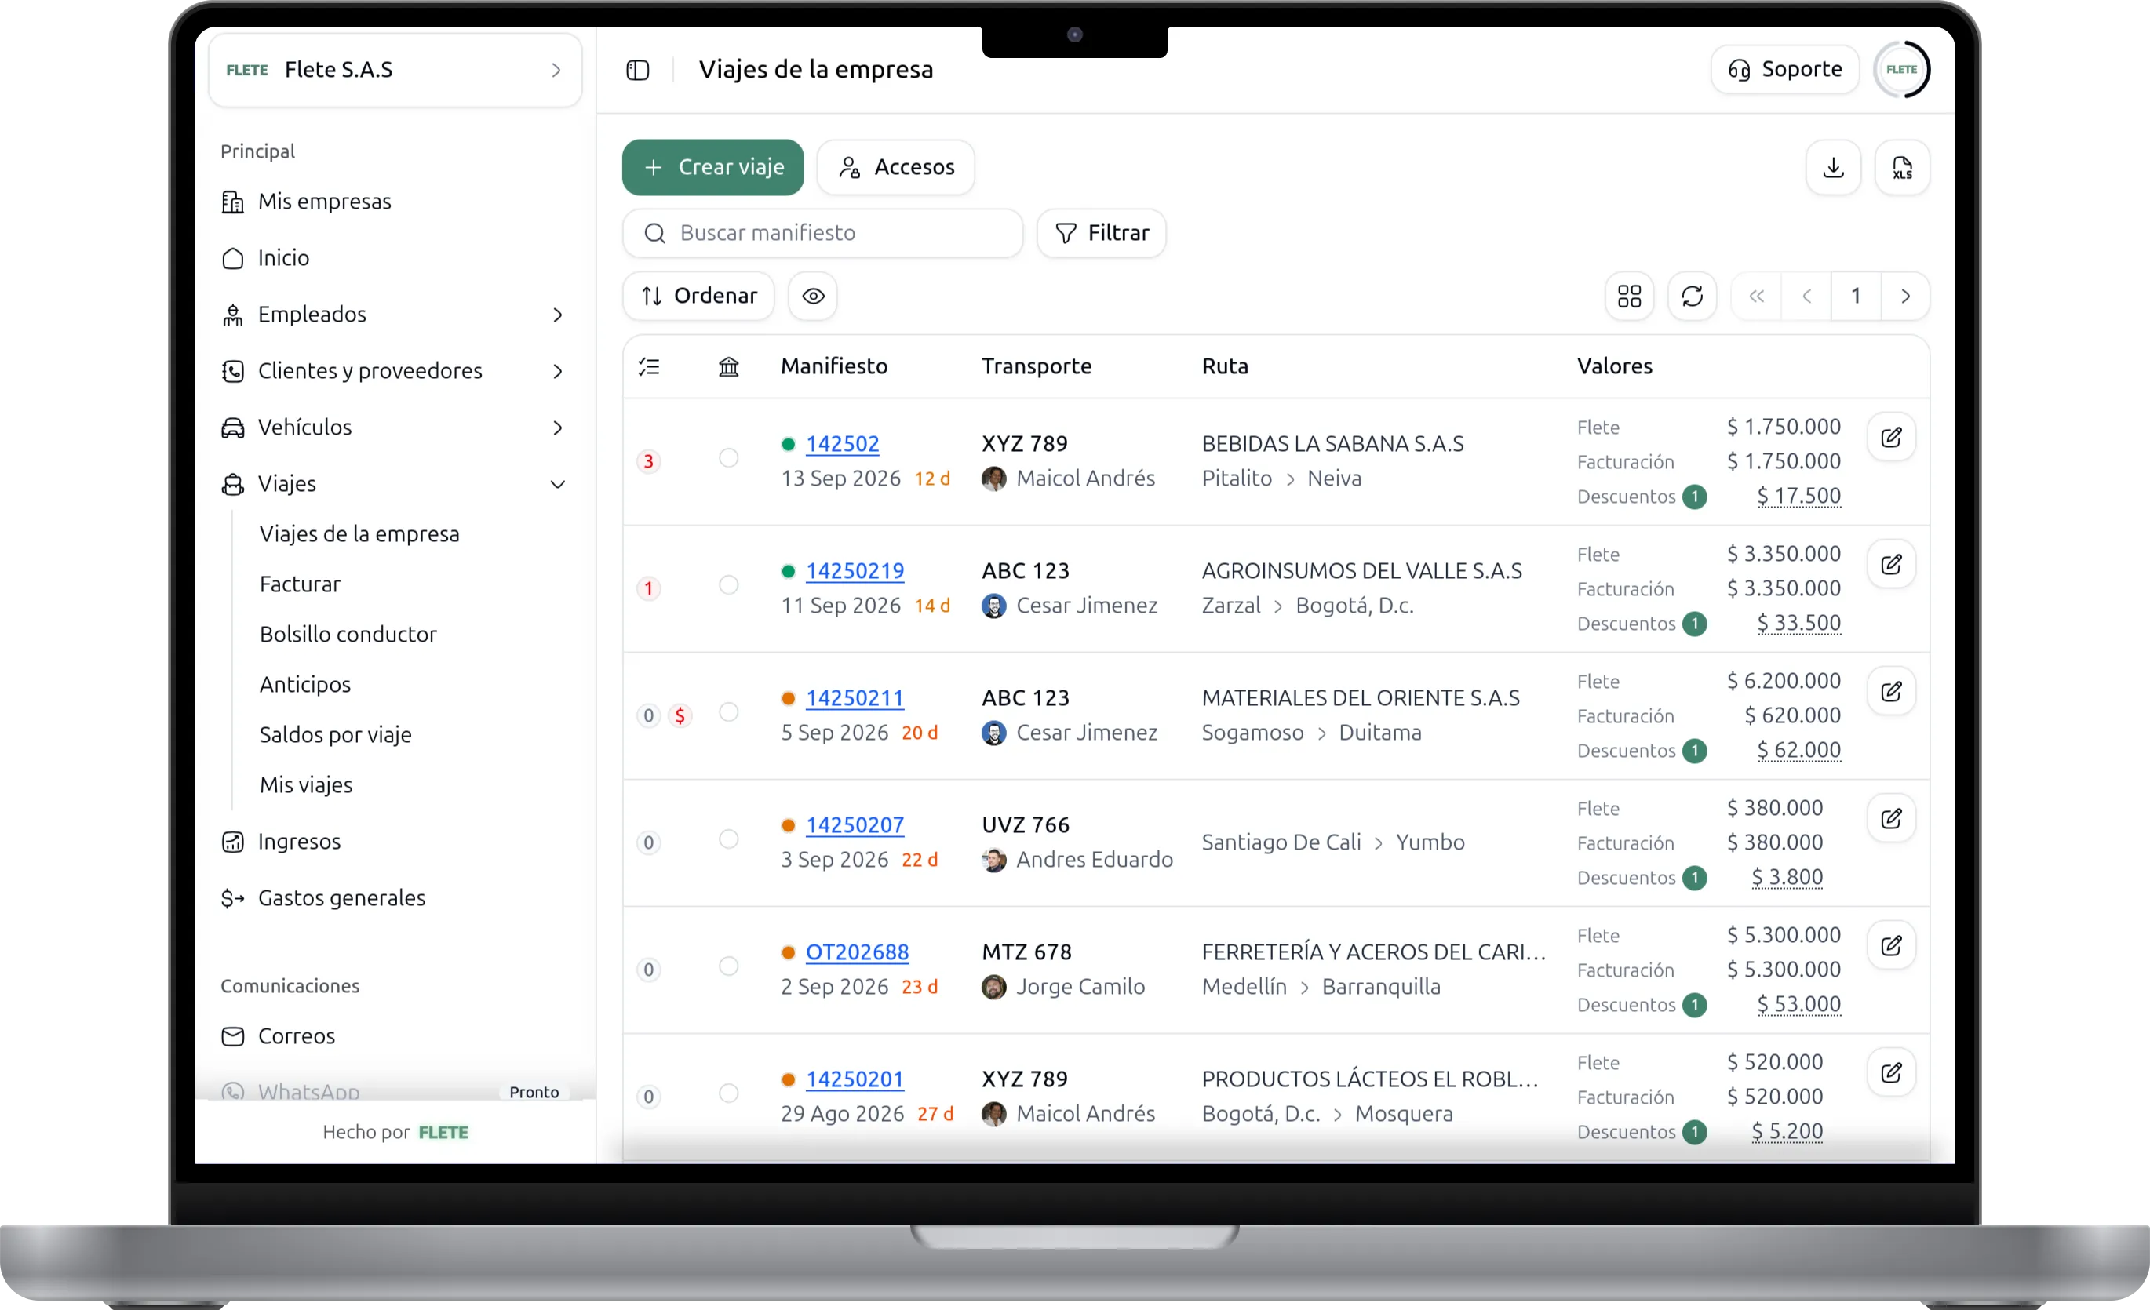Toggle the sidebar panel icon
The height and width of the screenshot is (1310, 2150).
(638, 70)
